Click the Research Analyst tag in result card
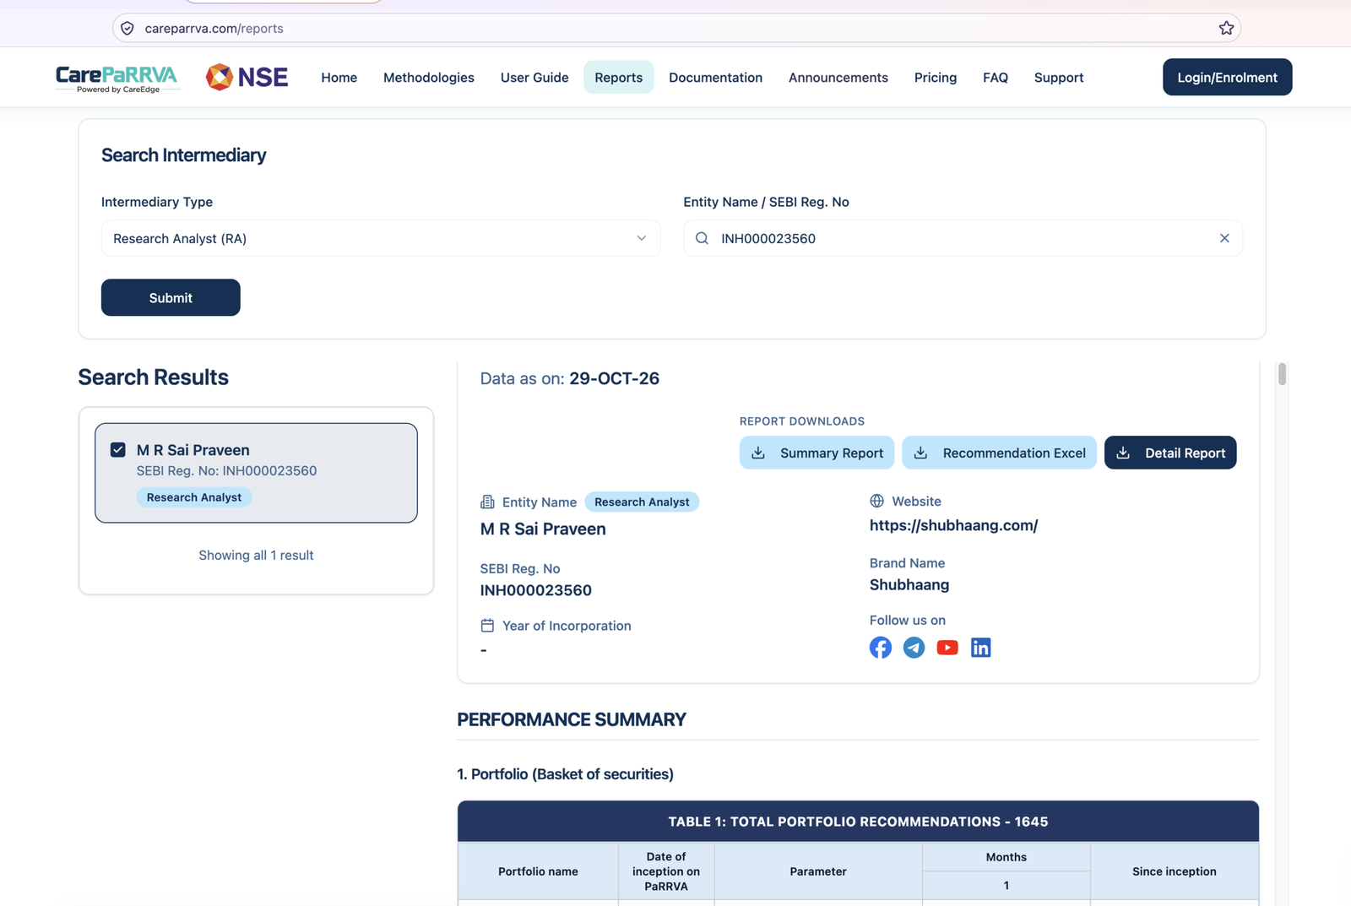This screenshot has height=906, width=1351. click(x=194, y=497)
